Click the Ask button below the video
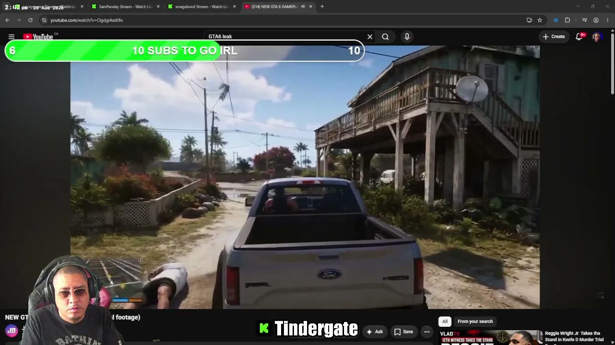Viewport: 615px width, 345px height. (x=374, y=332)
